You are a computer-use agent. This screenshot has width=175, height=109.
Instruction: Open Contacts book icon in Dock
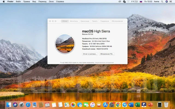(41, 105)
